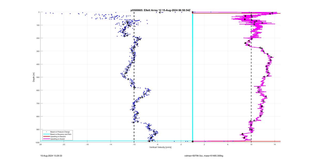
Task: Select legend entry 'Based on Pressure Change'
Action: point(60,132)
